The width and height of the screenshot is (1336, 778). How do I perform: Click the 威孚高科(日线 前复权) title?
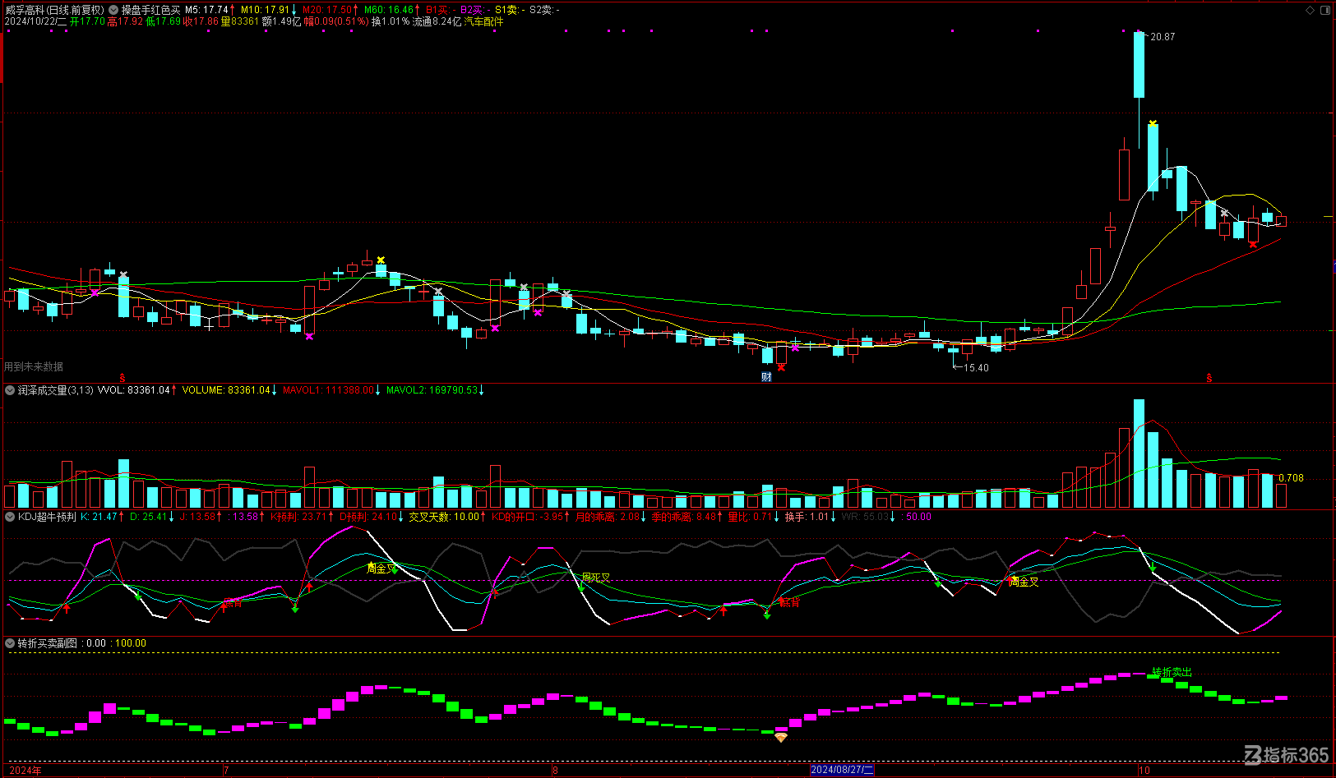pyautogui.click(x=55, y=10)
